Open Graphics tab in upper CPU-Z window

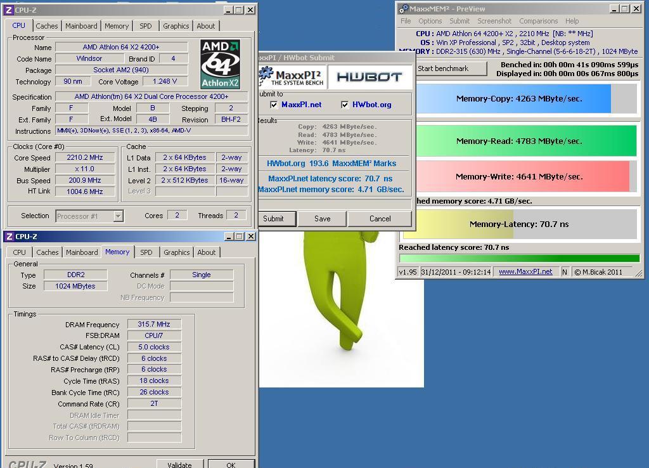click(176, 26)
